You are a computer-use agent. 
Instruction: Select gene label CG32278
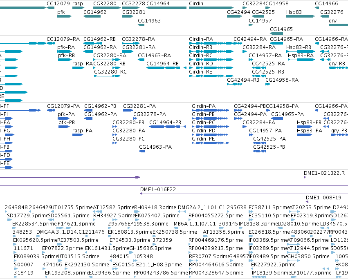[x=133, y=4]
